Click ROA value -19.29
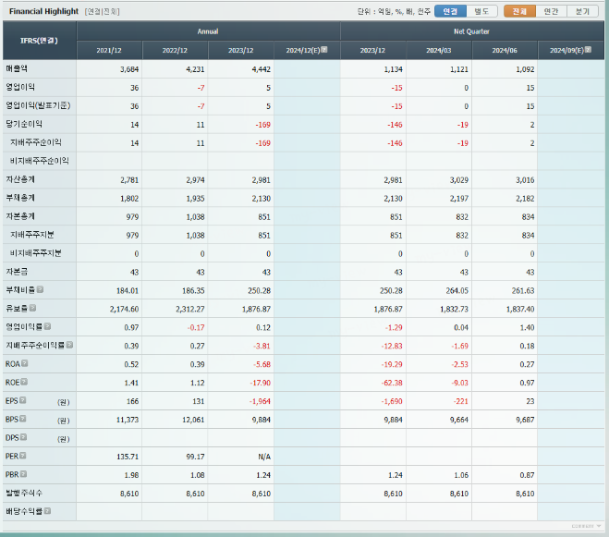 point(392,364)
